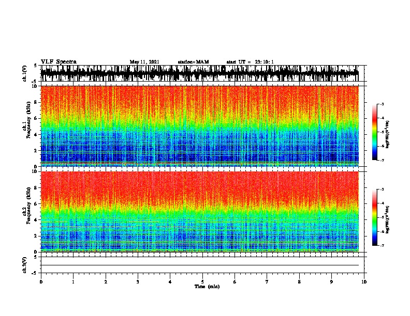Click the "9" tick on the time axis
Viewport: 410px width, 316px height.
[331, 282]
